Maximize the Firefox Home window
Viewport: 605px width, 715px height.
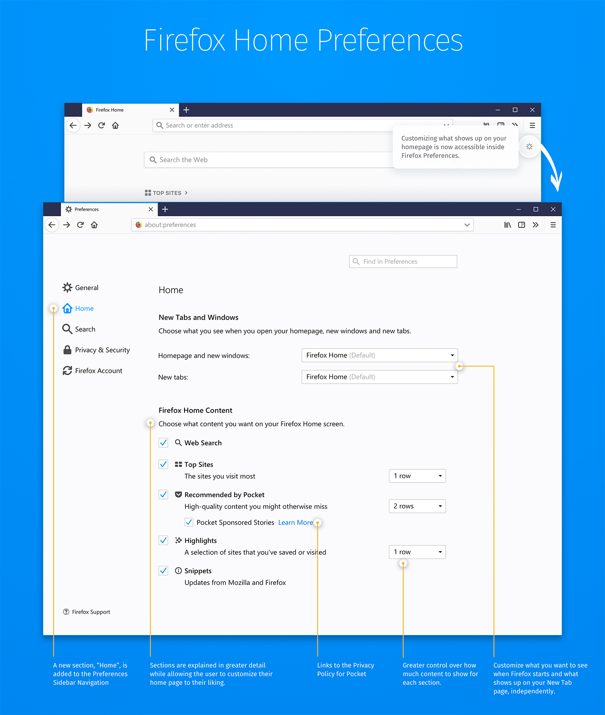[515, 110]
